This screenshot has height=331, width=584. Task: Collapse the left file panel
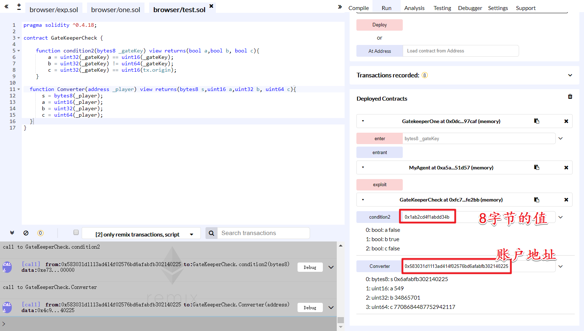(6, 6)
